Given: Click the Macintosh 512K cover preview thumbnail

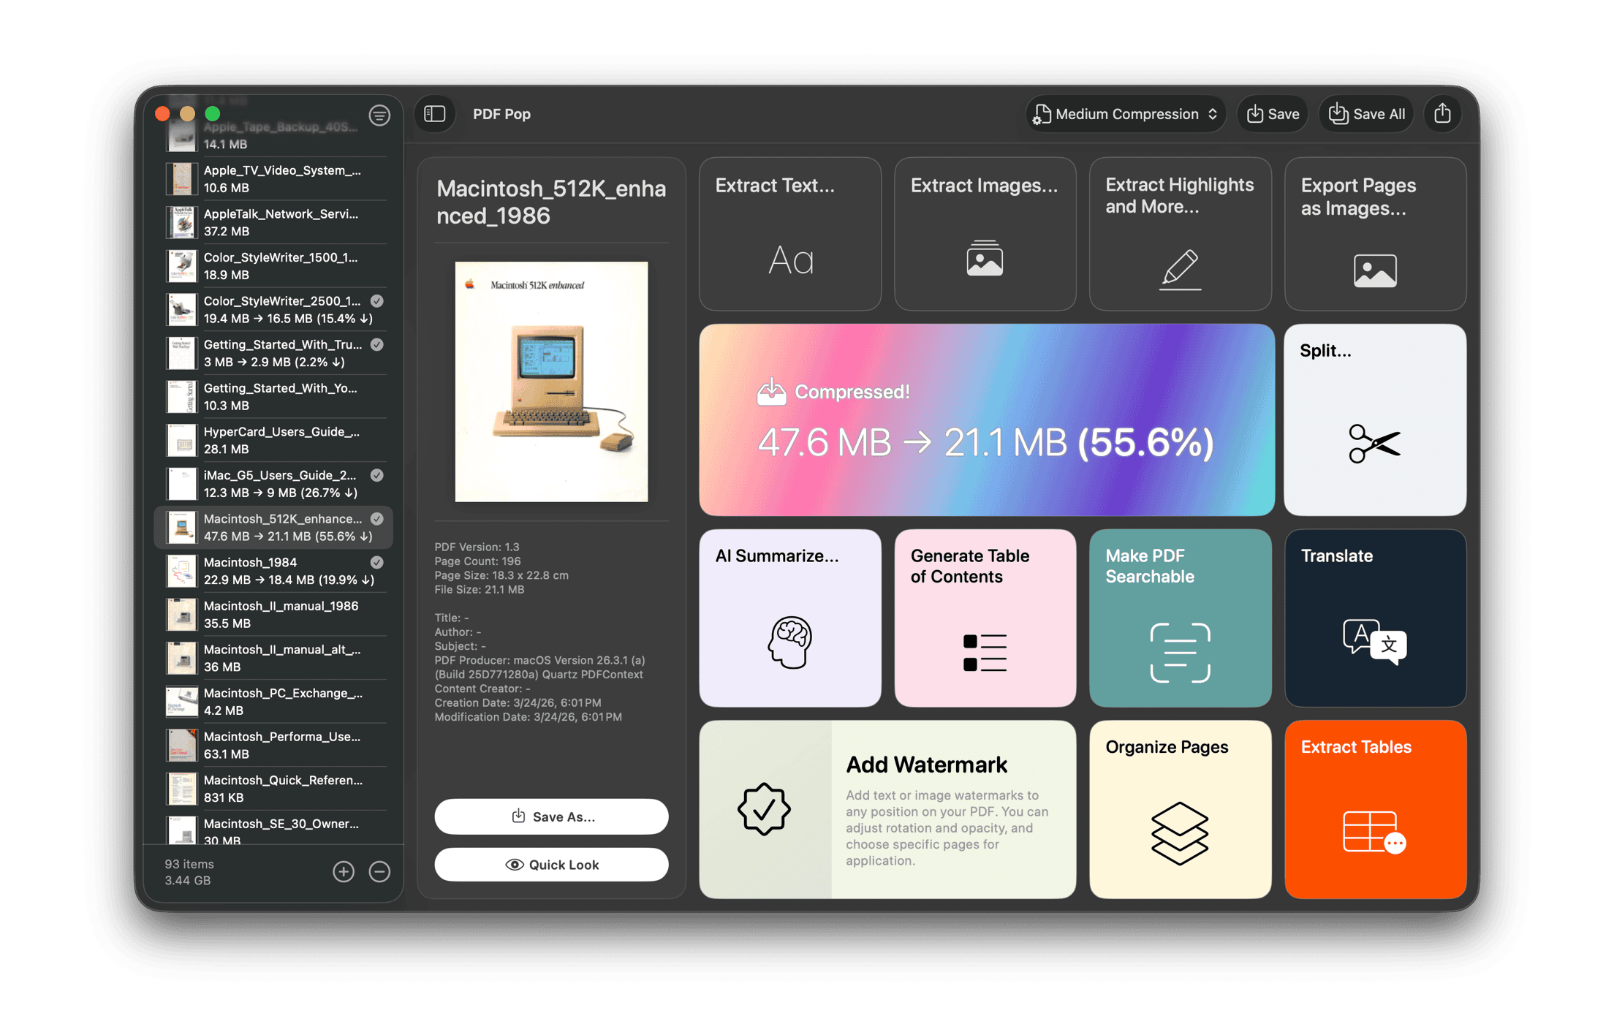Looking at the screenshot, I should click(551, 382).
